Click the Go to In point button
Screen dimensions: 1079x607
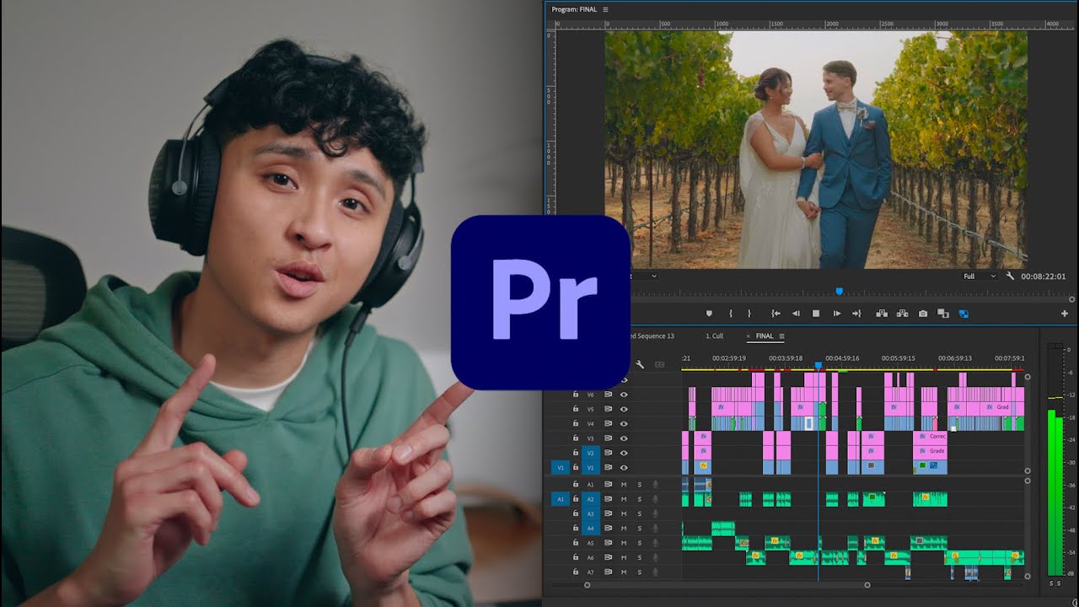pyautogui.click(x=776, y=314)
